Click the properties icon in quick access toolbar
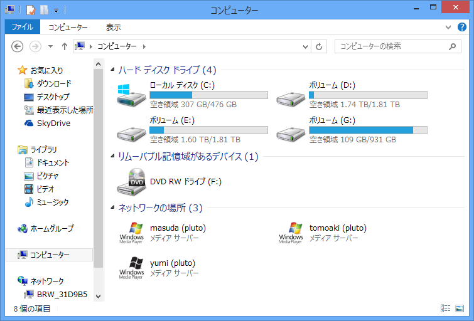The height and width of the screenshot is (321, 474). [x=31, y=10]
